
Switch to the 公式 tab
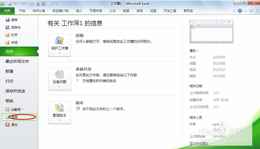pos(113,11)
